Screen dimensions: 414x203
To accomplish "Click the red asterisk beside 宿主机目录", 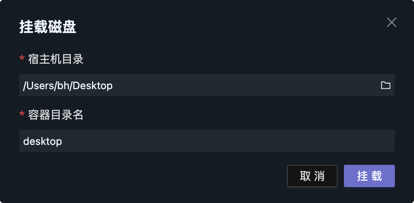I will pyautogui.click(x=22, y=59).
